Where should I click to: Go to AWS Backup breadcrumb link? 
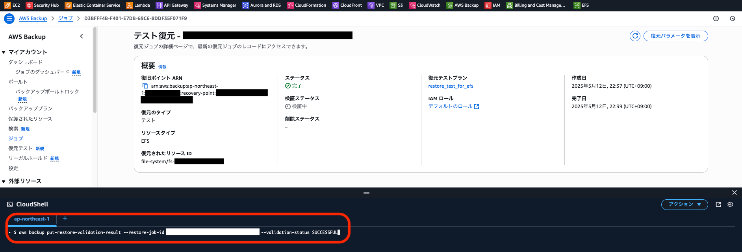[33, 18]
